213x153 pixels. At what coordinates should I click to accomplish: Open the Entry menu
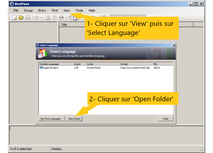(x=42, y=10)
